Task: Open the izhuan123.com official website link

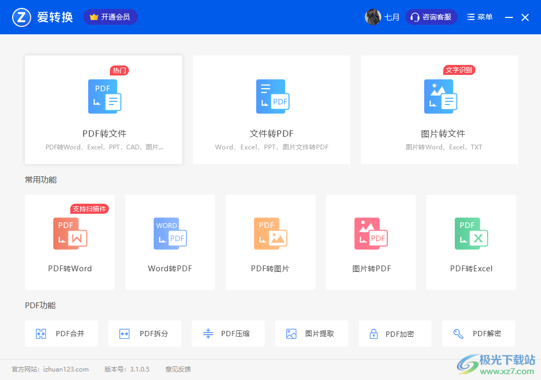Action: [66, 369]
